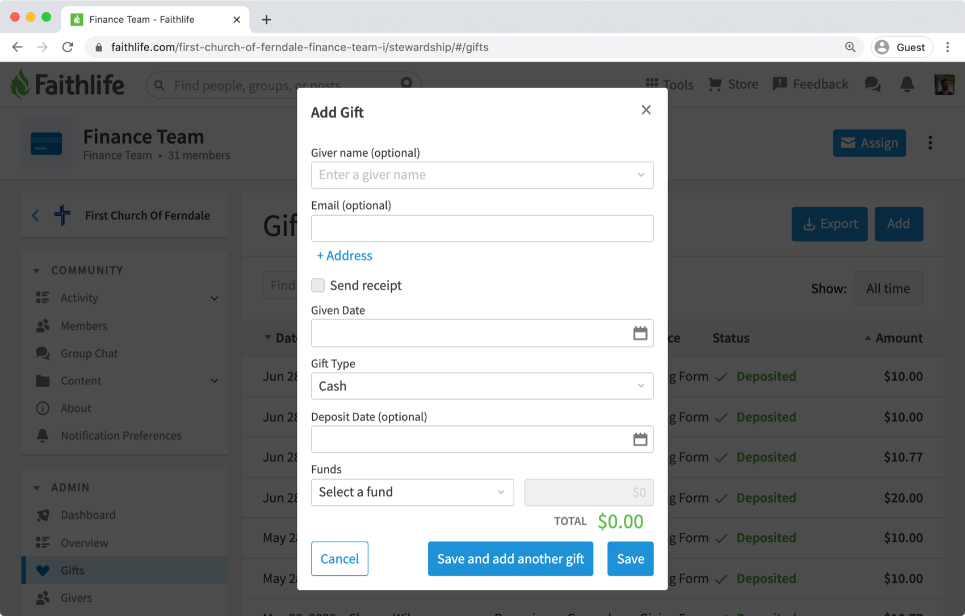Open the admin Overview page

click(x=84, y=543)
